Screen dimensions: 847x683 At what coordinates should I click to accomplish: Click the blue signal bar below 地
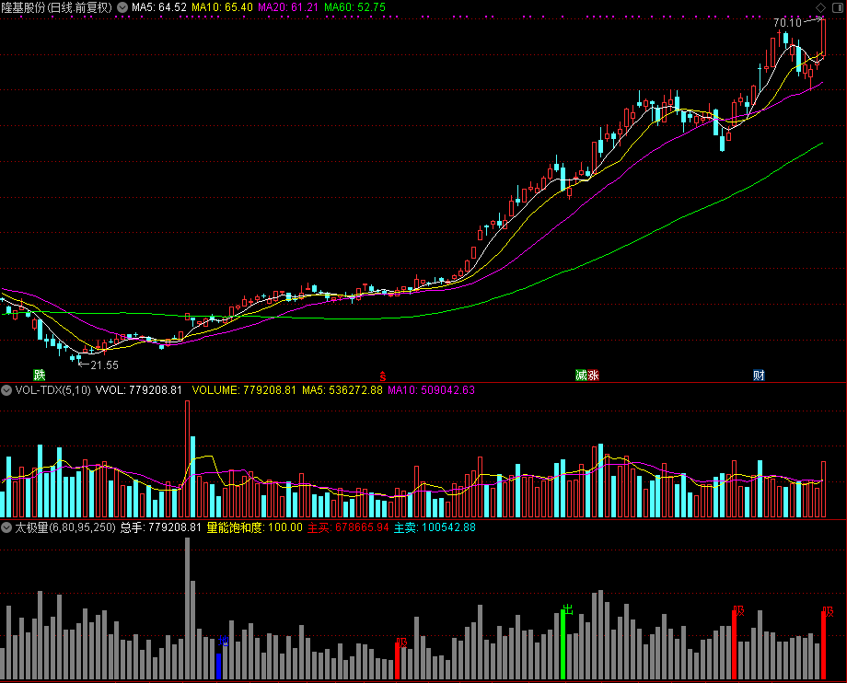219,666
